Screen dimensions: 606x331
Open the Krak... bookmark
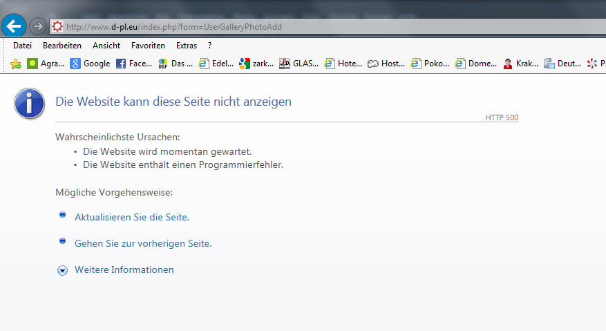pos(520,64)
